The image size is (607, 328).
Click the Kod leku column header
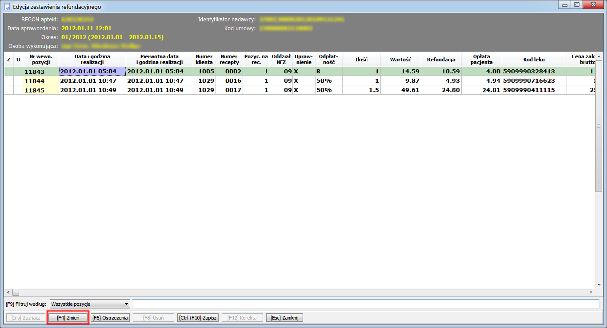point(534,60)
